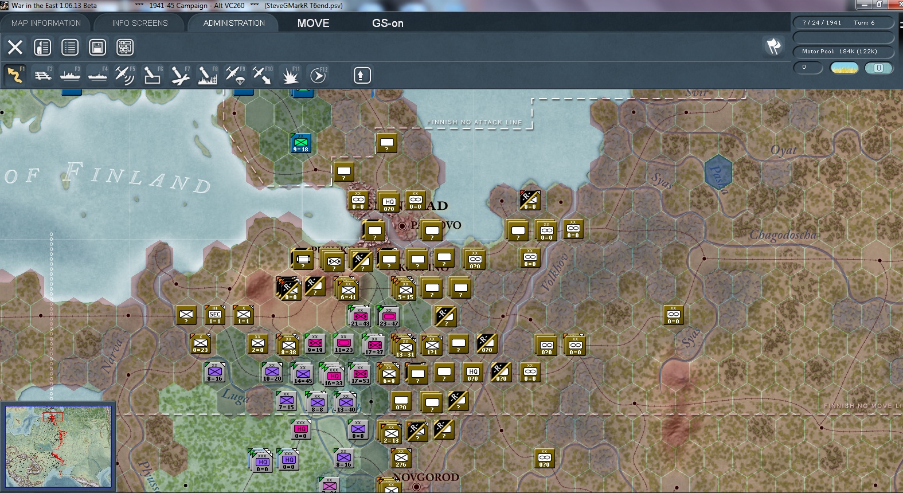The width and height of the screenshot is (903, 493).
Task: Click the F11 explosion icon
Action: 290,75
